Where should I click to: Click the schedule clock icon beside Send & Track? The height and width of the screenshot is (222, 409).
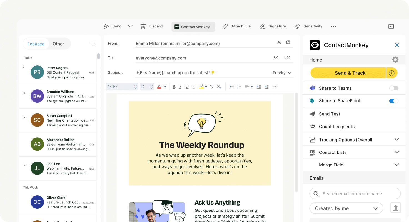click(x=392, y=73)
